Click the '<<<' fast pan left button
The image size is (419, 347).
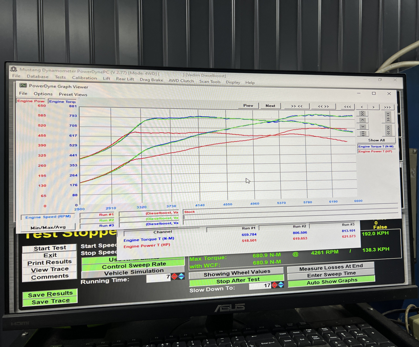point(347,107)
